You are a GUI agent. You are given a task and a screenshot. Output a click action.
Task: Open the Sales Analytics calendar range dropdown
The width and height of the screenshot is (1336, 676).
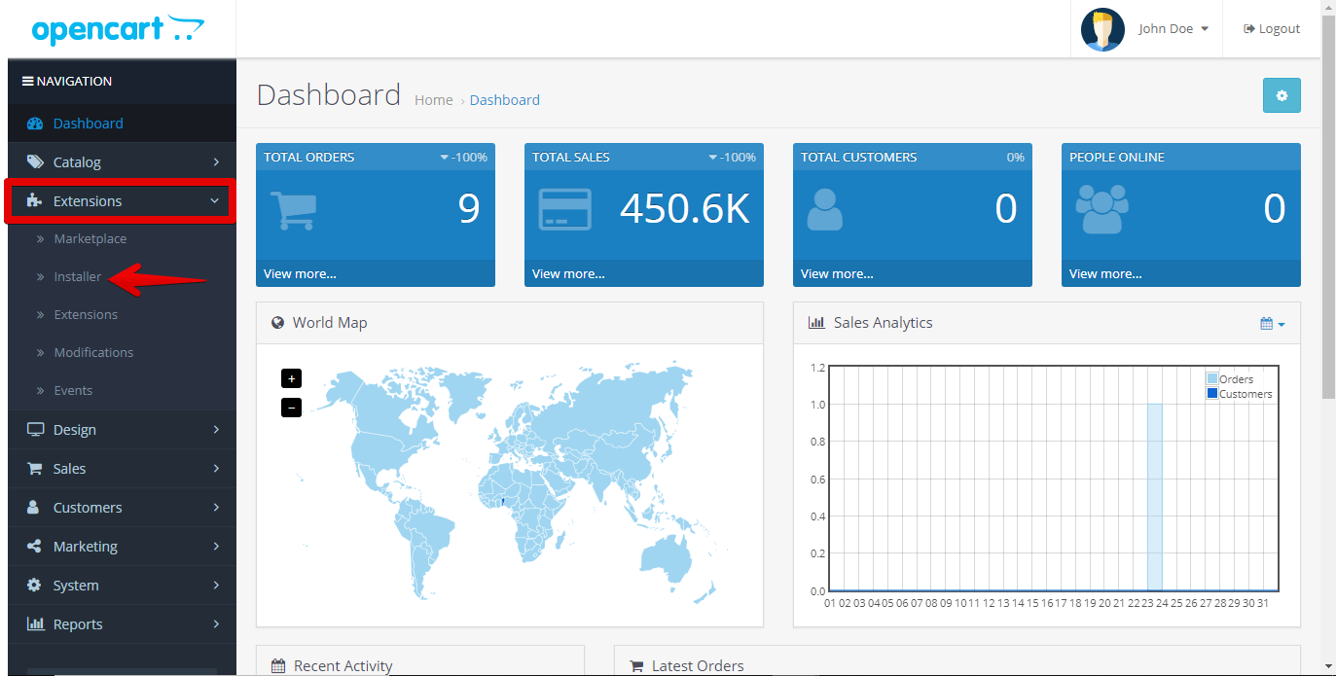pos(1273,324)
